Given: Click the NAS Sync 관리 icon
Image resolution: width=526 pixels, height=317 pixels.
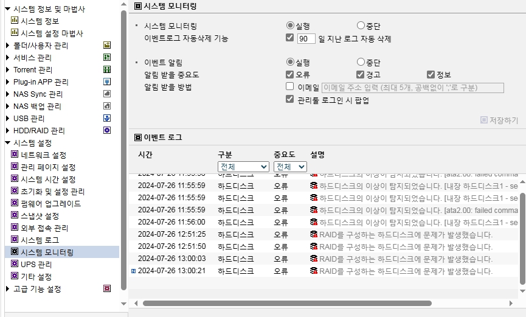Looking at the screenshot, I should pyautogui.click(x=107, y=94).
